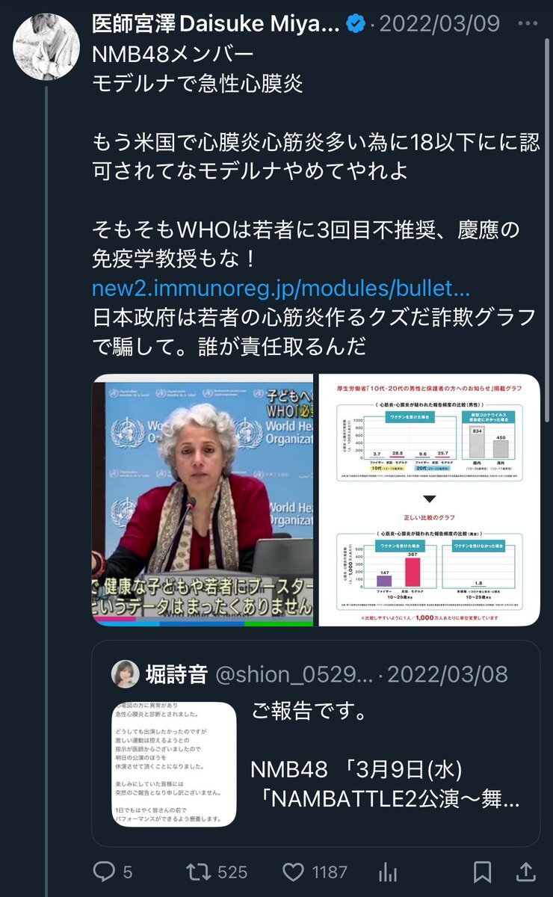Tap the retweet icon with 525

click(200, 872)
